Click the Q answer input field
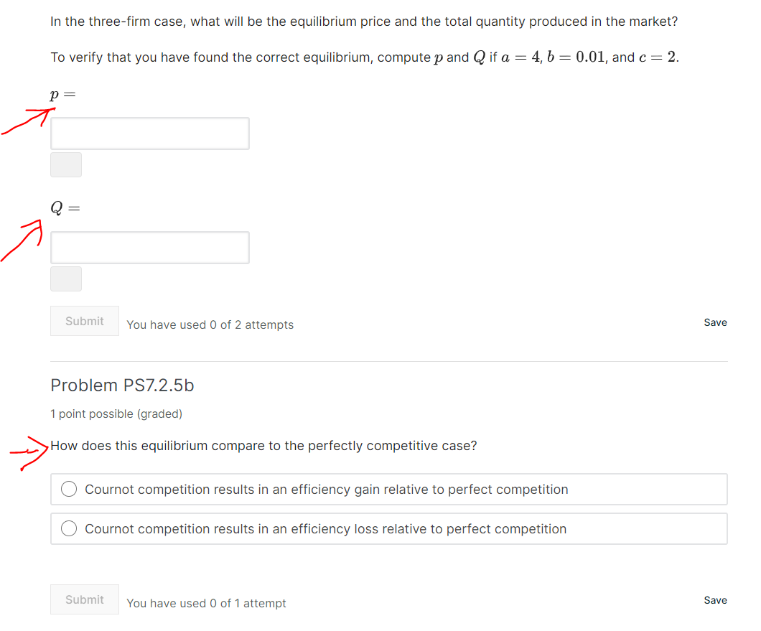Image resolution: width=761 pixels, height=631 pixels. tap(150, 248)
